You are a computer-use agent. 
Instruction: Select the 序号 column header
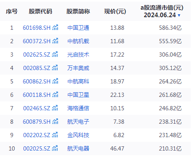coord(12,11)
